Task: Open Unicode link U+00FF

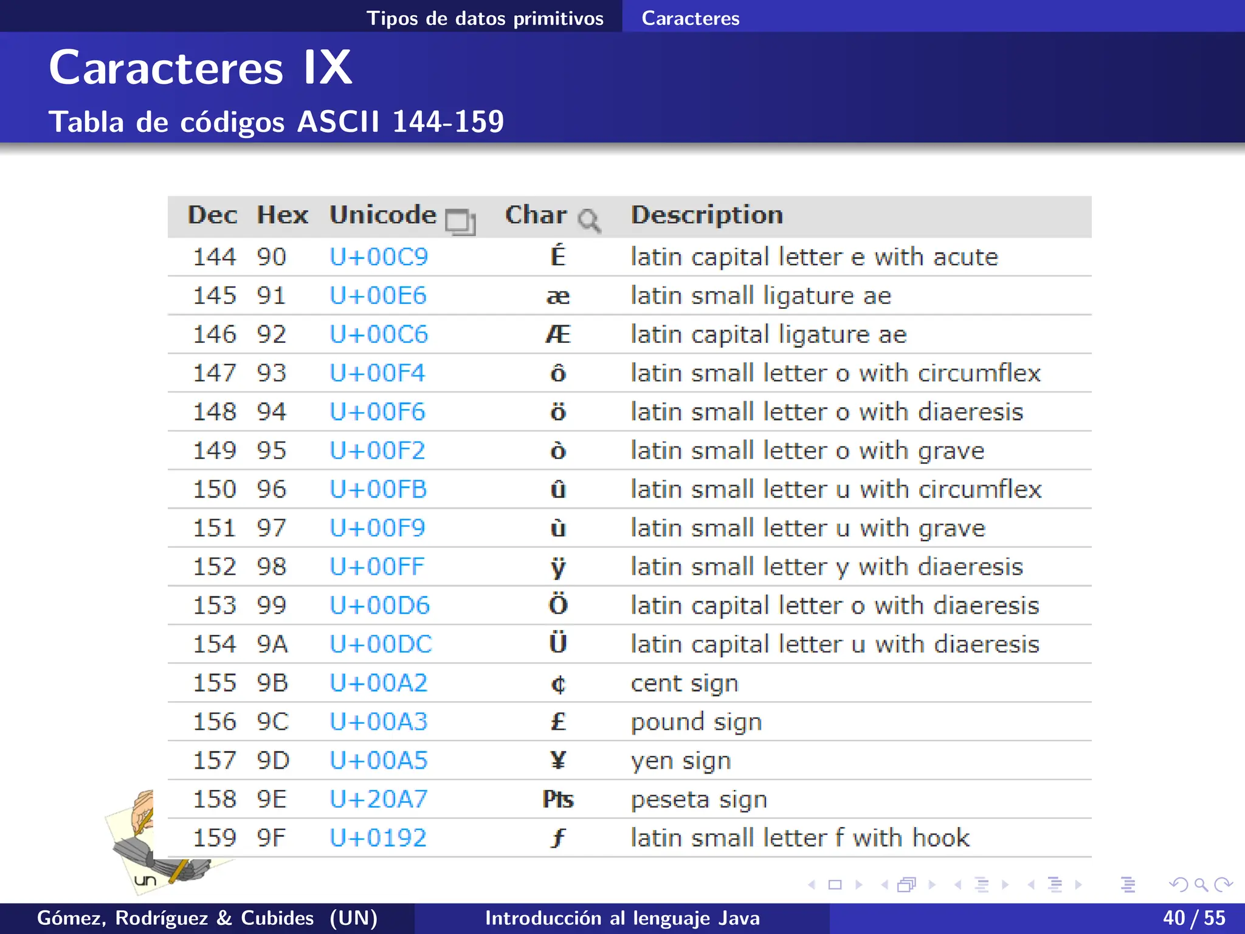Action: click(x=377, y=567)
